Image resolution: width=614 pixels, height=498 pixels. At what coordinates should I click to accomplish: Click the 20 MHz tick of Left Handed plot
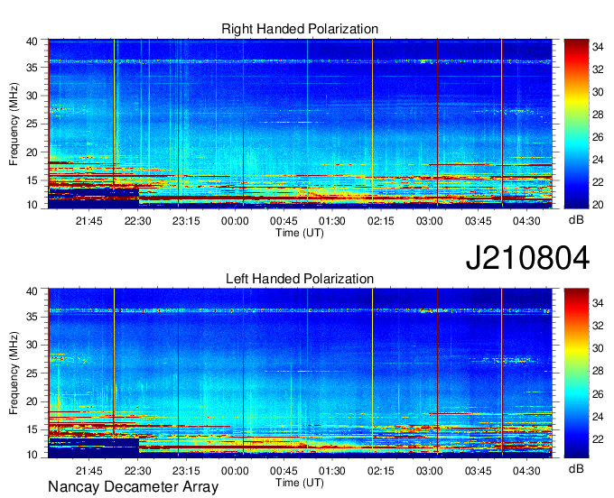32,401
